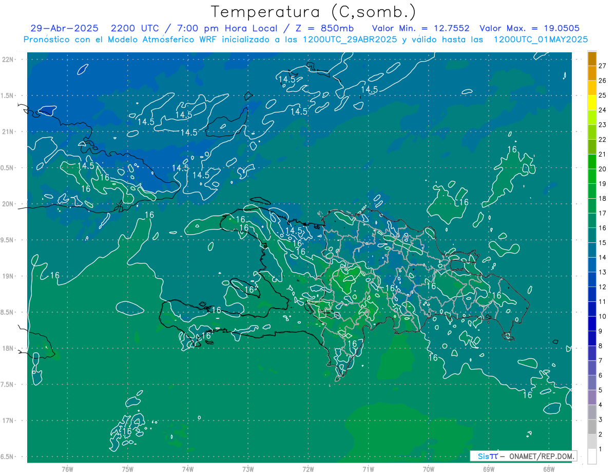
Task: Click the '75W' longitude axis label
Action: click(x=128, y=469)
